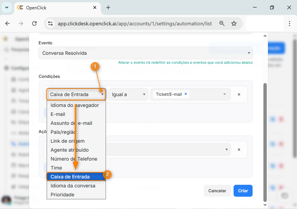This screenshot has height=209, width=297.
Task: Click the browser back arrow
Action: coord(7,23)
